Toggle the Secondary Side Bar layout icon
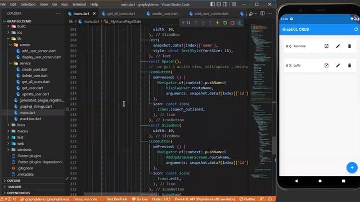360x202 pixels. click(225, 4)
